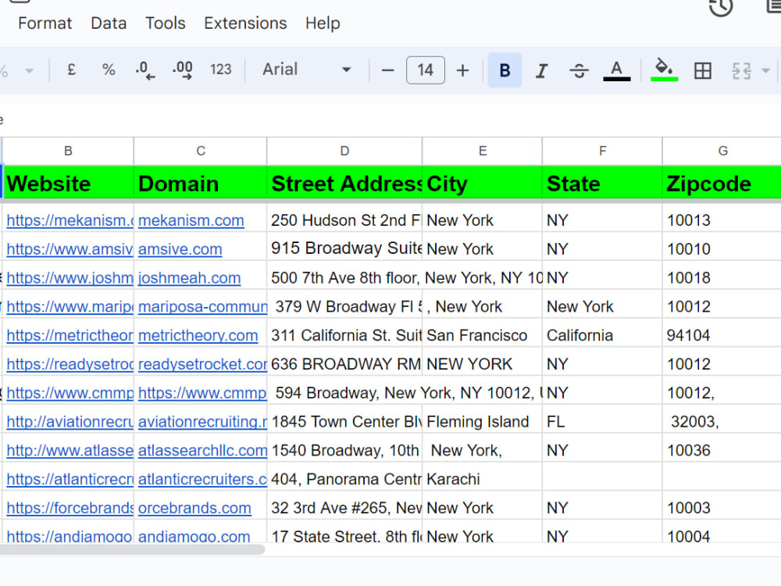Open the Arial font dropdown
Image resolution: width=781 pixels, height=586 pixels.
point(307,70)
